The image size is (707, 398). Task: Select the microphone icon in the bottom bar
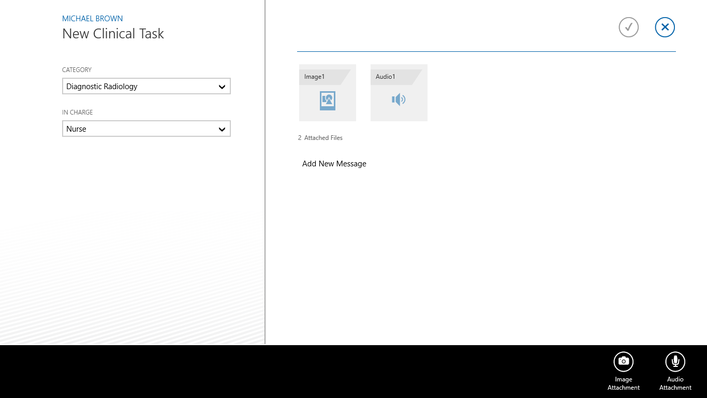(675, 361)
